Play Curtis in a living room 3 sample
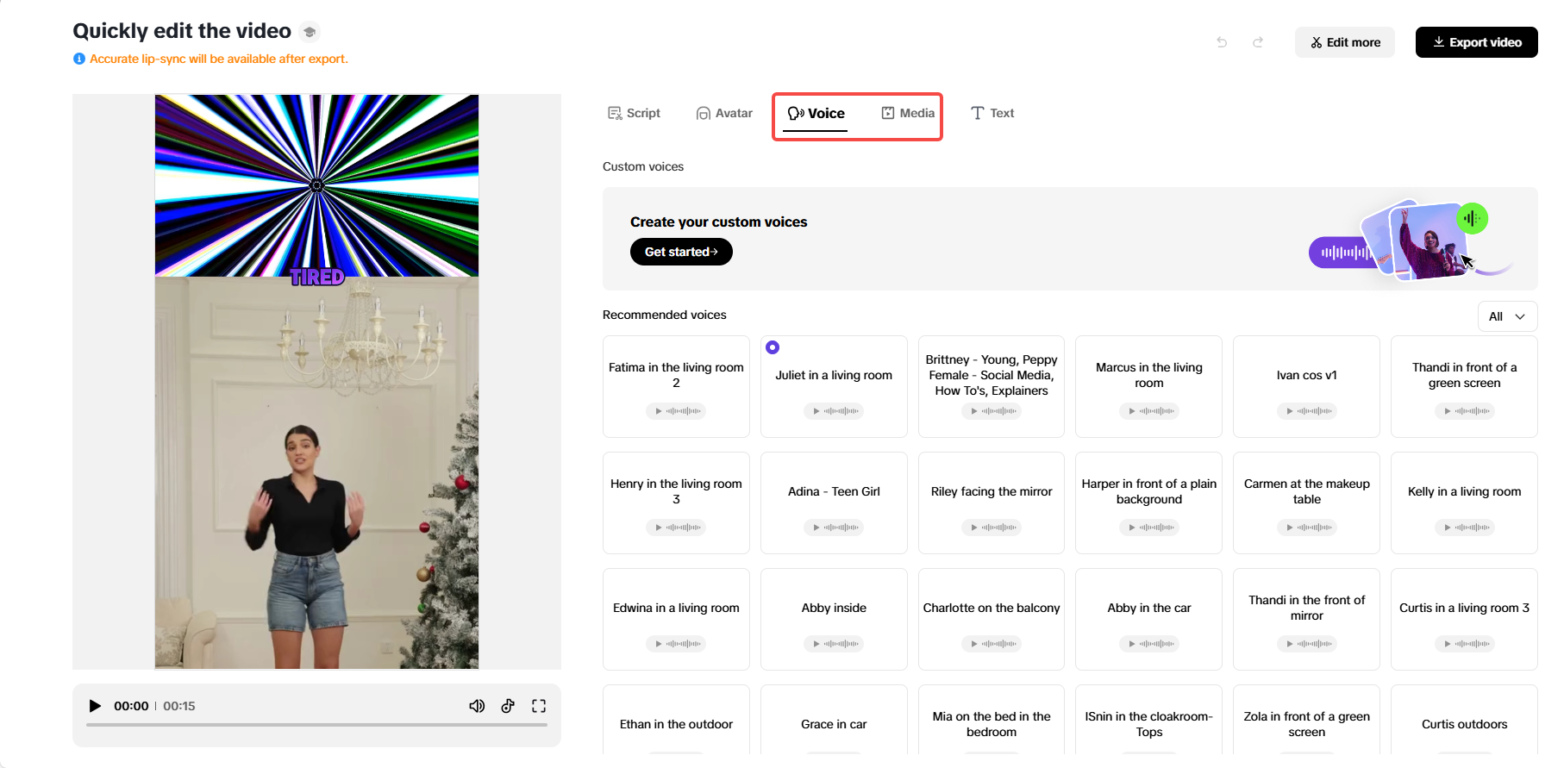The image size is (1564, 768). click(x=1465, y=644)
